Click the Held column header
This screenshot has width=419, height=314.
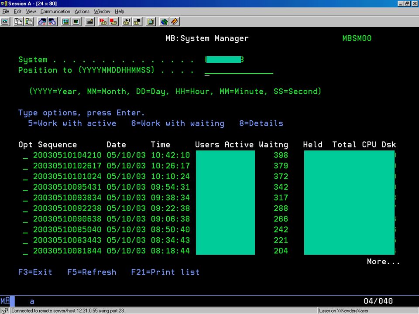pos(313,145)
